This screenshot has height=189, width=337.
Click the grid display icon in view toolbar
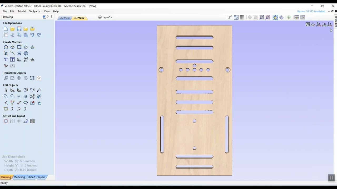click(x=242, y=17)
